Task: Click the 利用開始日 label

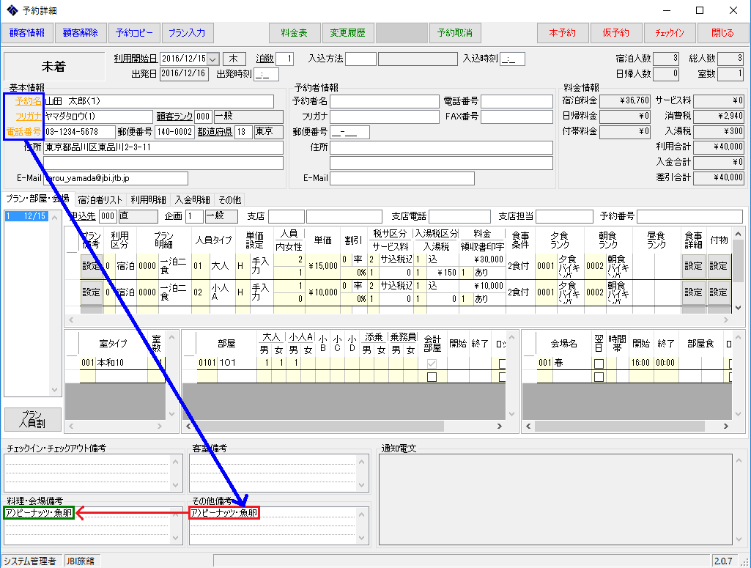Action: [x=136, y=59]
